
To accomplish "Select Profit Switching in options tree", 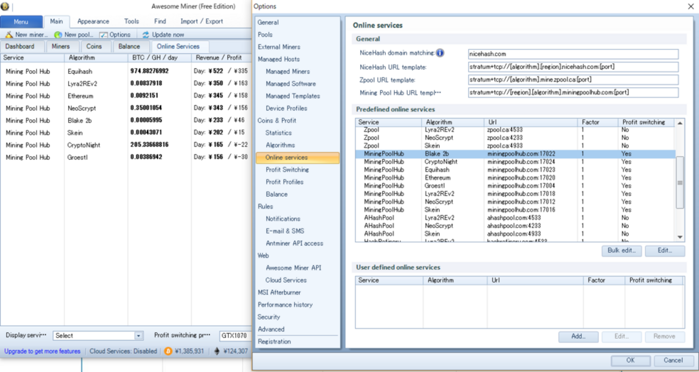I will [287, 169].
